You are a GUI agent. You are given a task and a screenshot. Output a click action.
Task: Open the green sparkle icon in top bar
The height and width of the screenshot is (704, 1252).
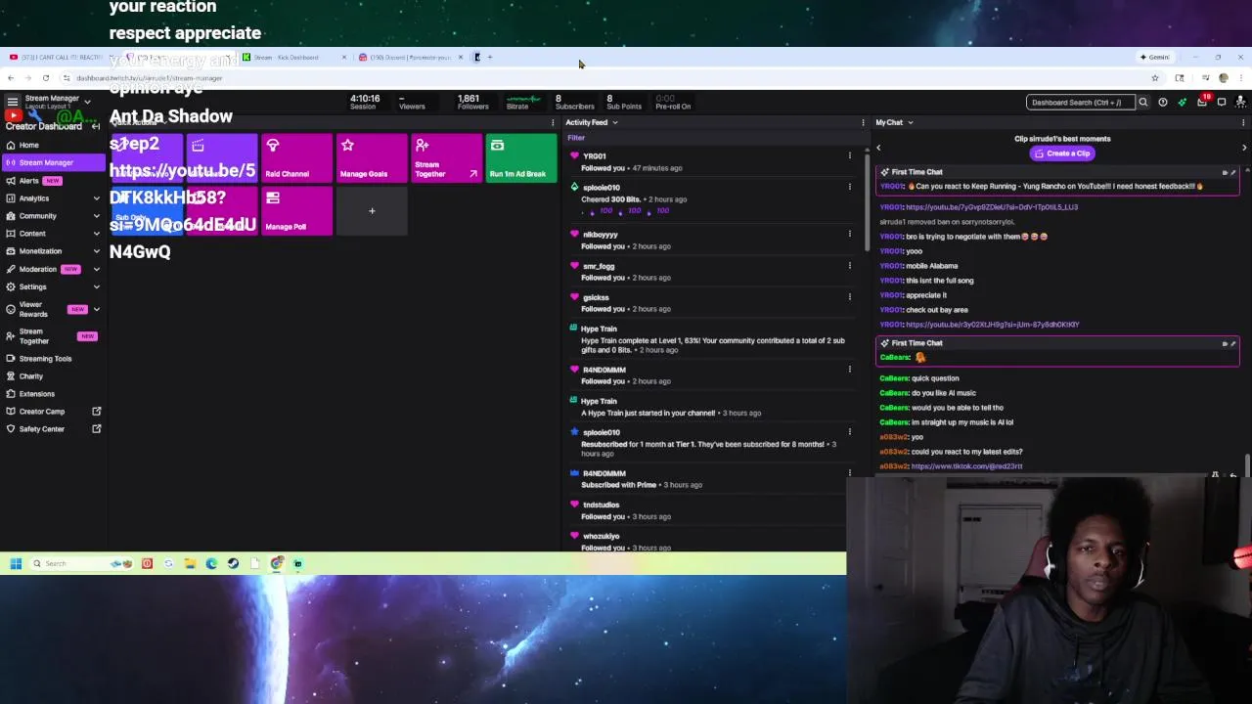click(1182, 102)
